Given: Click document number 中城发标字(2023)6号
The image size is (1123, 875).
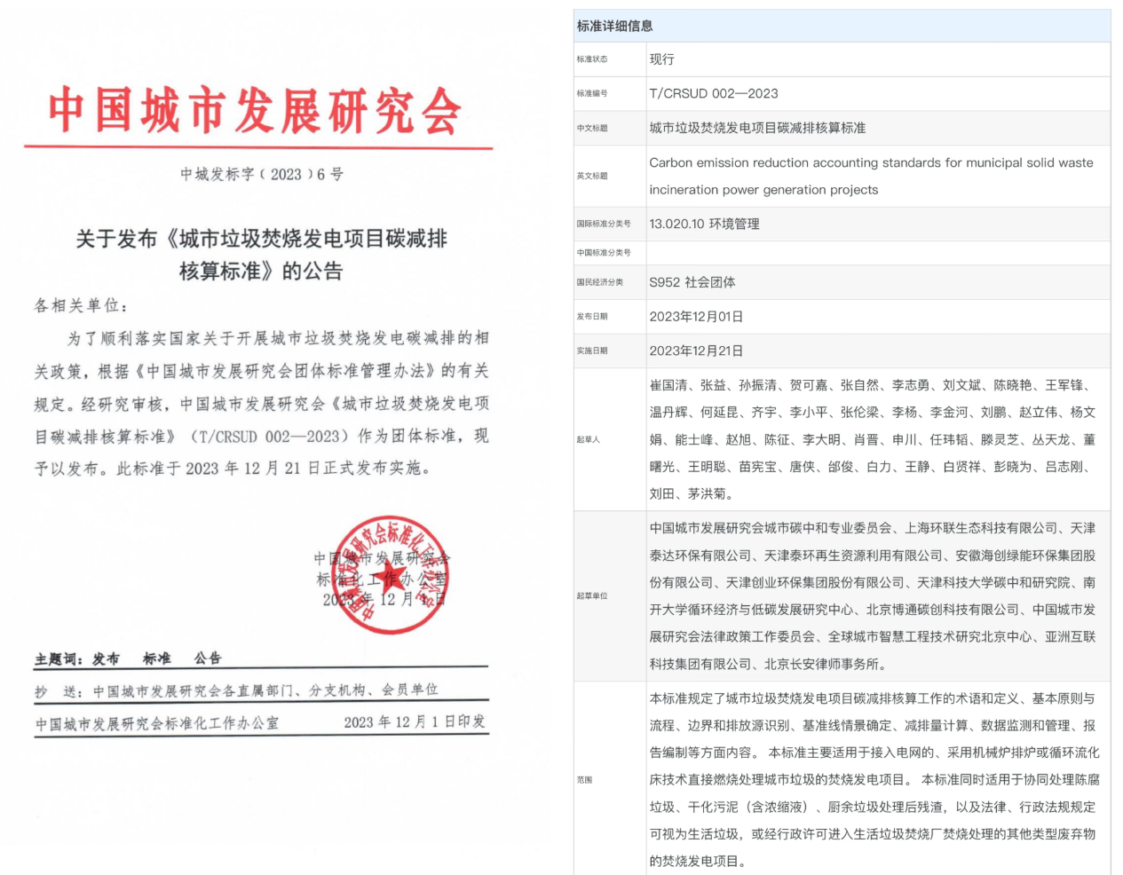Looking at the screenshot, I should [x=262, y=174].
